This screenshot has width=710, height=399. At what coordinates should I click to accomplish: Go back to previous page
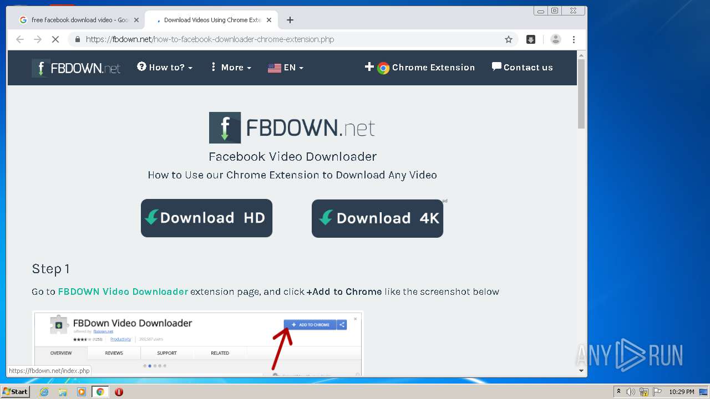20,39
